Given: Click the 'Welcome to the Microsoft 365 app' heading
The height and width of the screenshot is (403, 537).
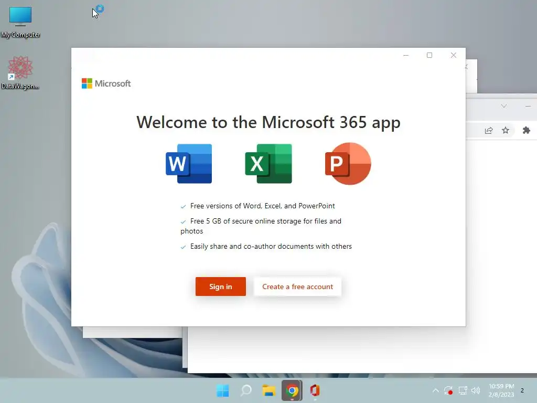Looking at the screenshot, I should coord(268,122).
